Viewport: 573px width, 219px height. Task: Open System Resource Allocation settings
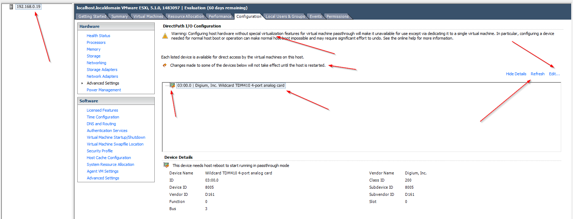click(110, 164)
